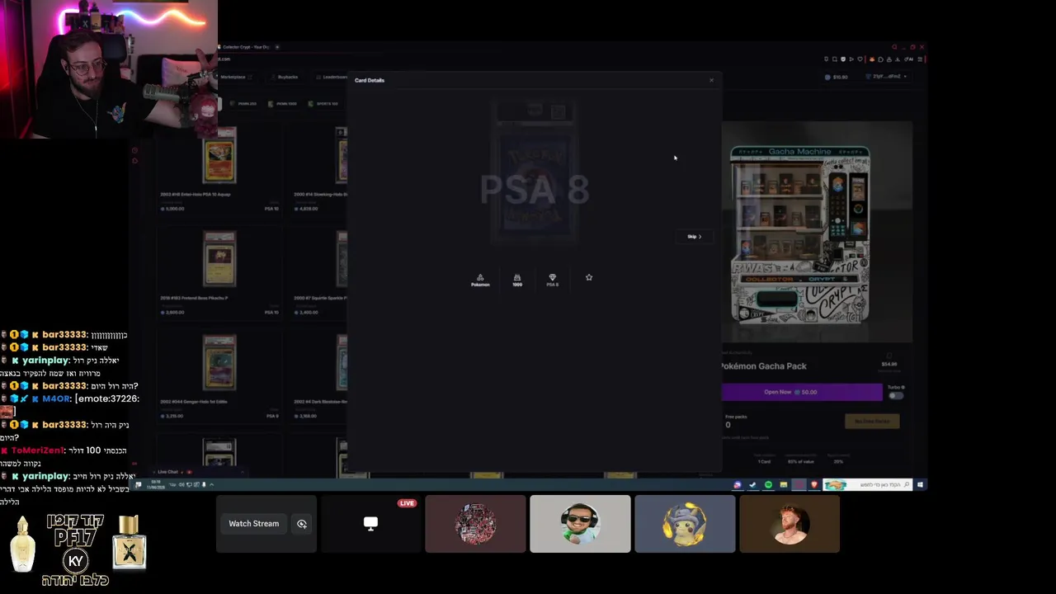The width and height of the screenshot is (1056, 594).
Task: Click the $10.90 balance indicator
Action: [837, 77]
